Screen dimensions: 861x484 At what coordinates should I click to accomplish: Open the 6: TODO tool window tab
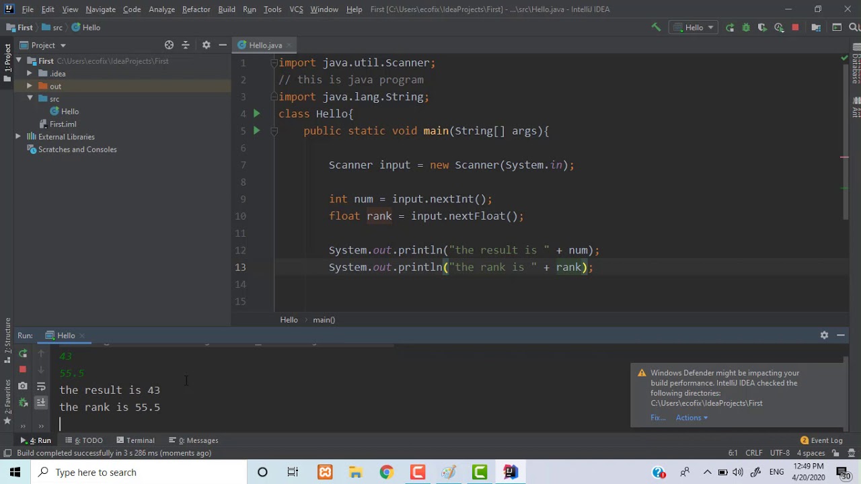coord(84,440)
